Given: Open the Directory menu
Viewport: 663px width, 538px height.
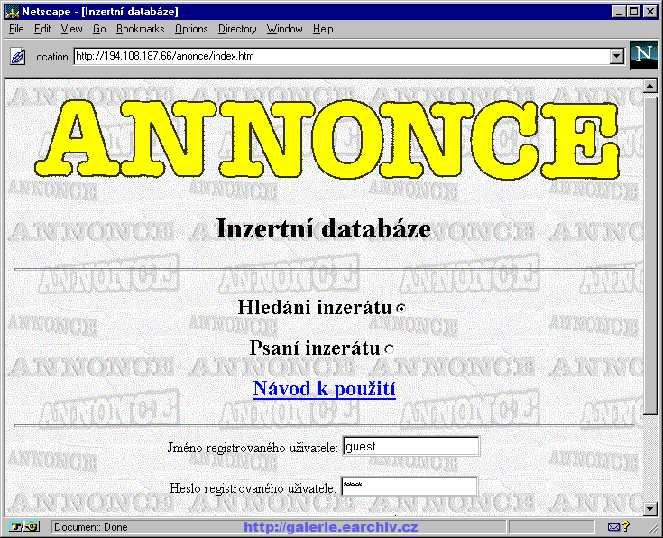Looking at the screenshot, I should 237,29.
